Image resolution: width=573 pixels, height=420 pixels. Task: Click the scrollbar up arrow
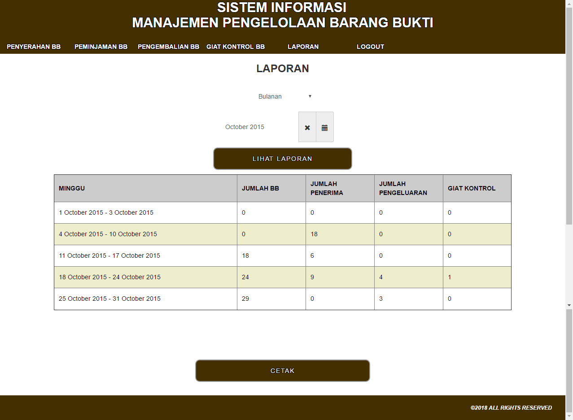coord(569,4)
